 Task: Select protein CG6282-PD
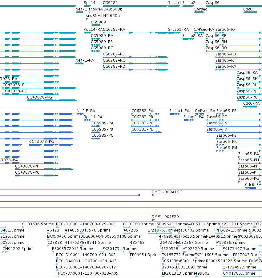(143, 129)
